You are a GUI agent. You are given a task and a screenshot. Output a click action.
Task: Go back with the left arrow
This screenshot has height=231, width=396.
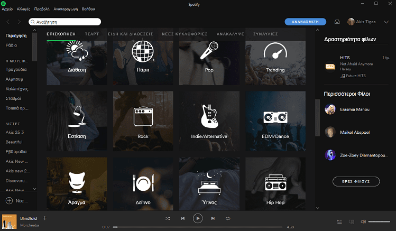8,22
